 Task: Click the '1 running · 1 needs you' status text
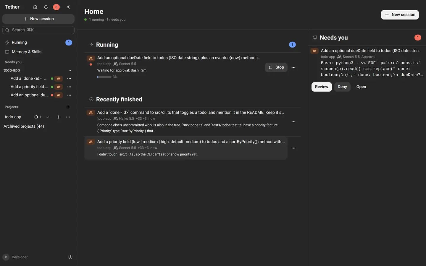107,20
